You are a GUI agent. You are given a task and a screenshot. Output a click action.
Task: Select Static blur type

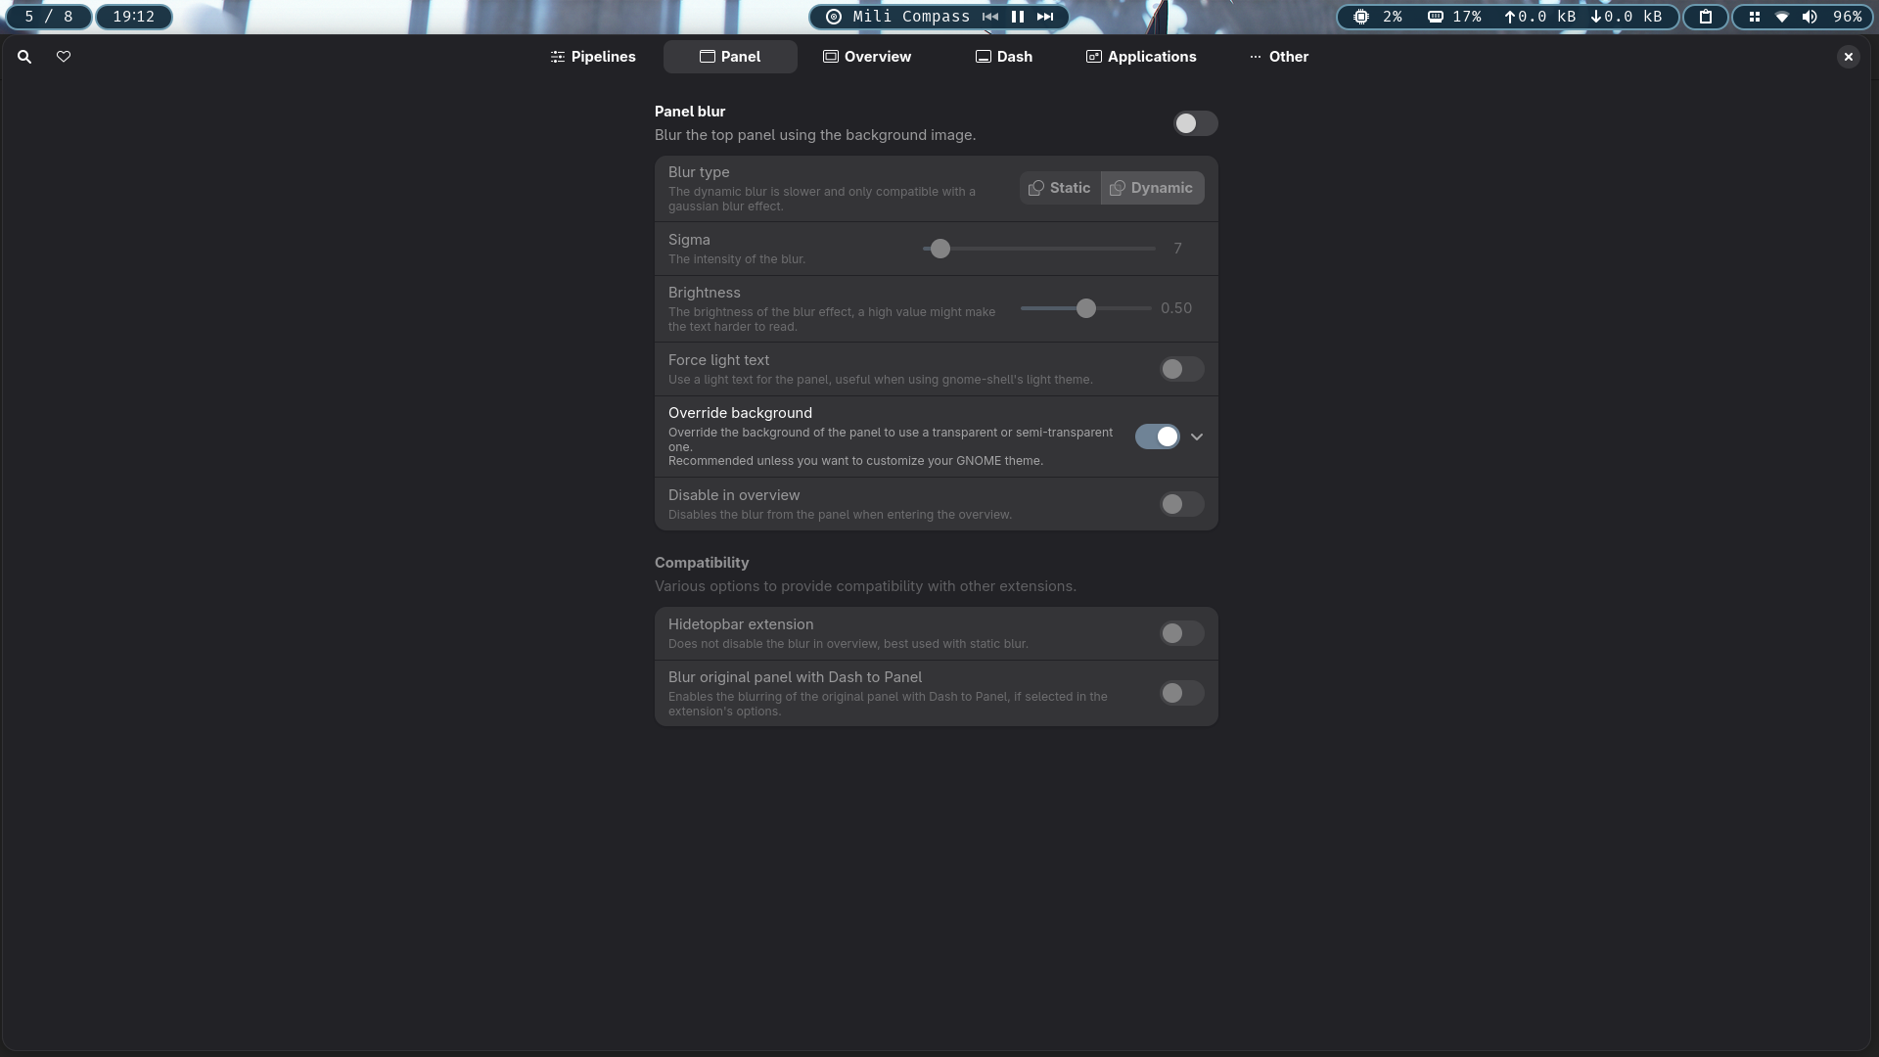tap(1060, 188)
